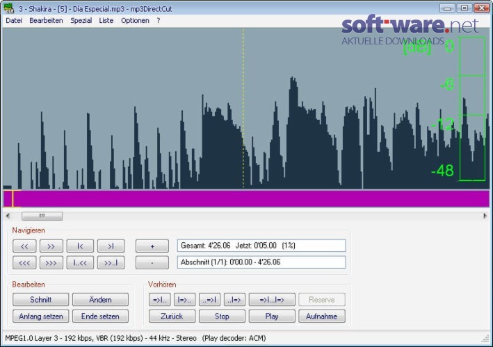The width and height of the screenshot is (493, 347).
Task: Click the green dB level meter
Action: tap(472, 109)
